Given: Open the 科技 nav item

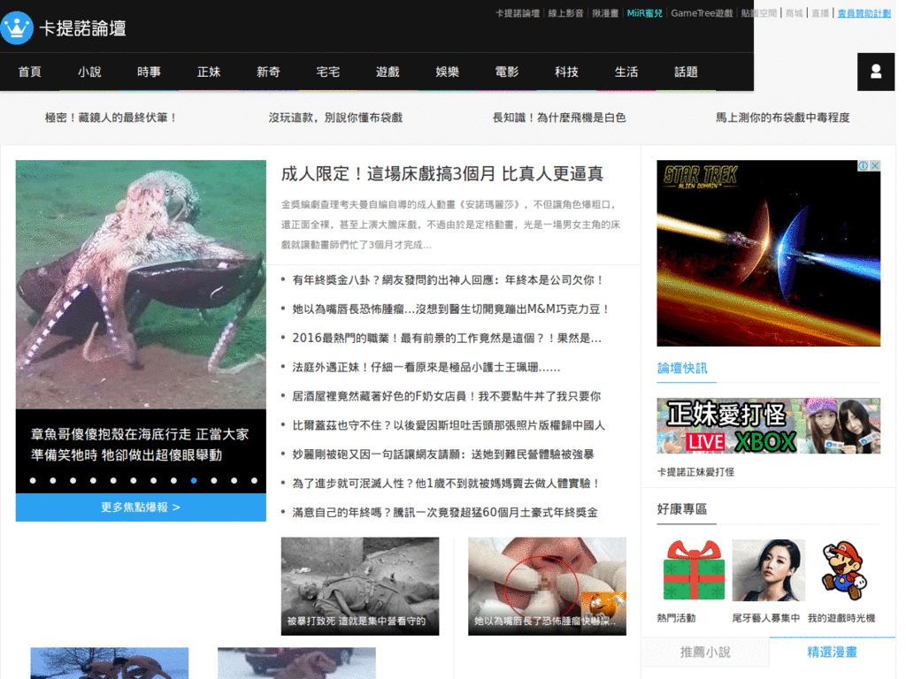Looking at the screenshot, I should pyautogui.click(x=566, y=72).
